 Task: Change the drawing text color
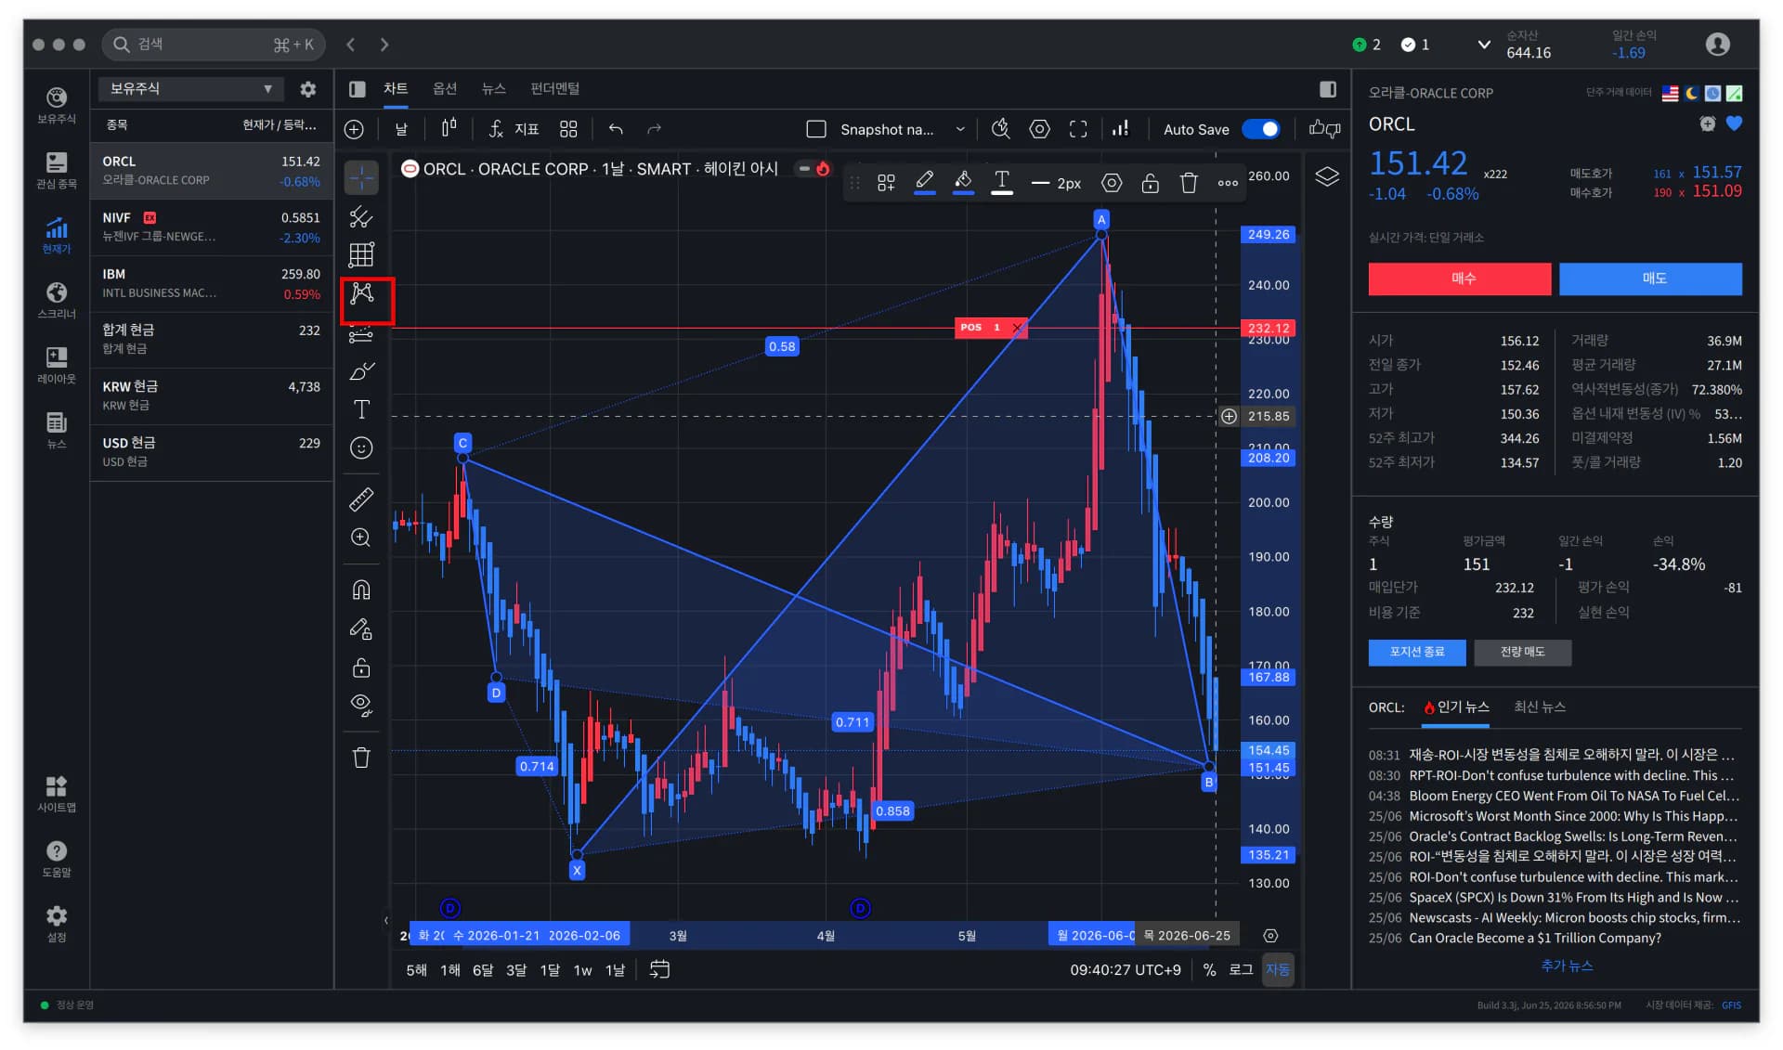[1001, 183]
